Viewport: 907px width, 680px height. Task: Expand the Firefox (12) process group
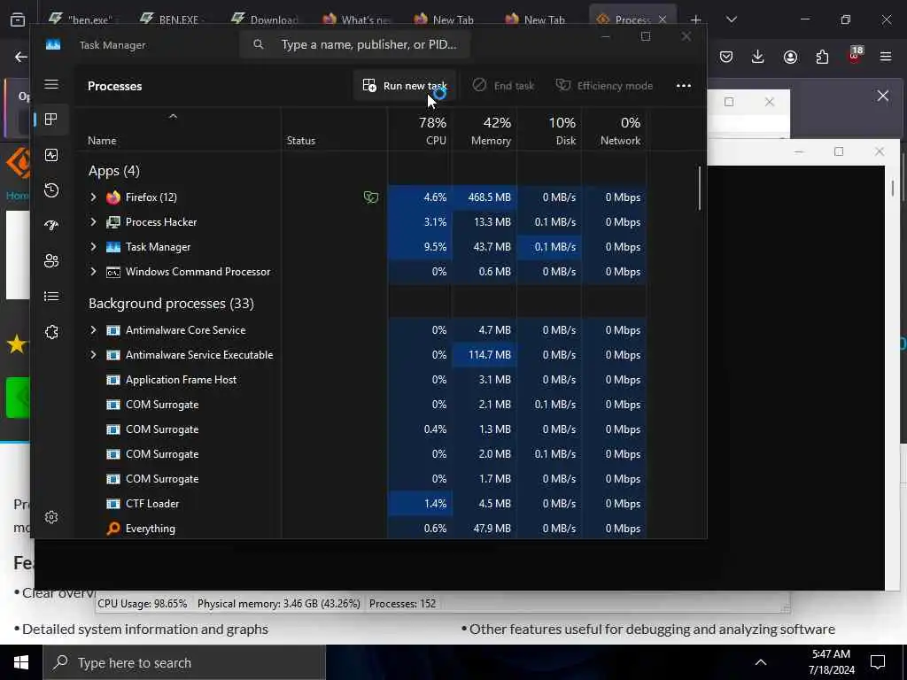click(93, 197)
